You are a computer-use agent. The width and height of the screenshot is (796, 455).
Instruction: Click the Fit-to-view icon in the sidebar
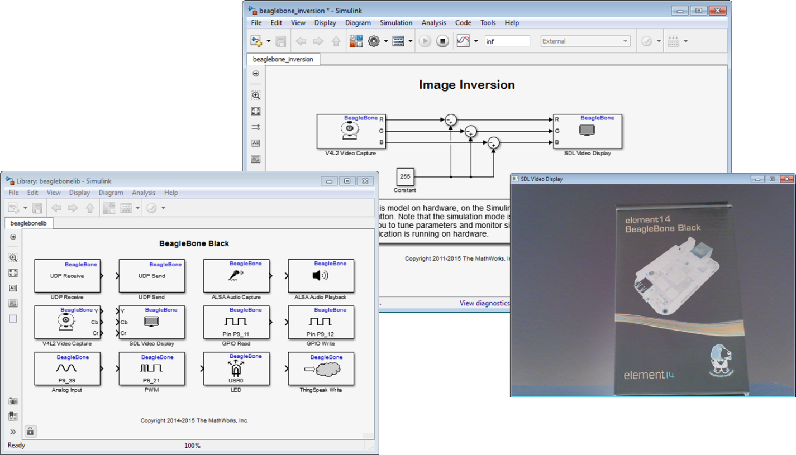click(256, 111)
